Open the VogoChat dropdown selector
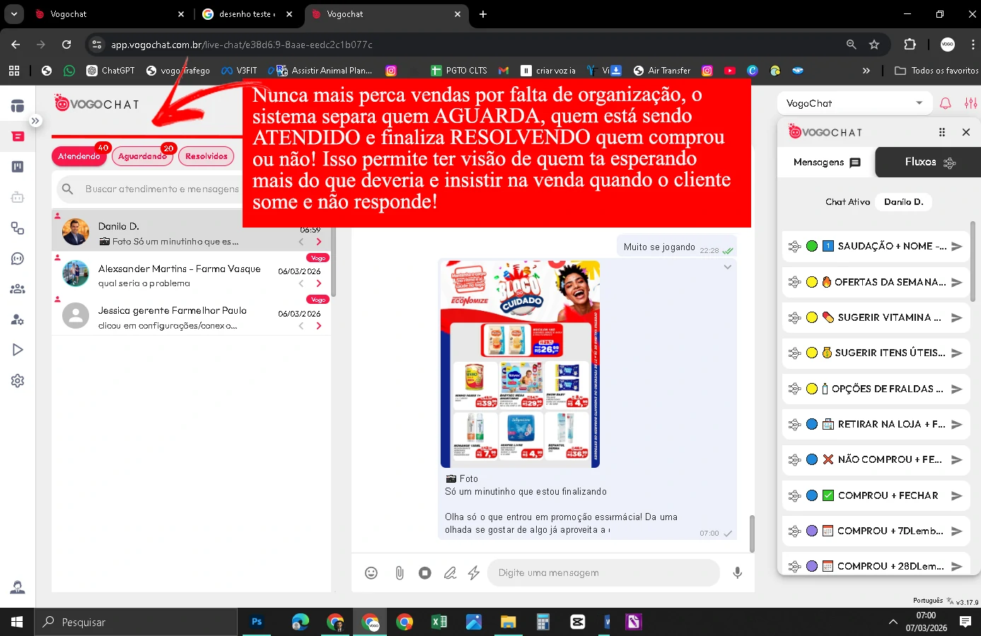The width and height of the screenshot is (981, 636). (x=854, y=103)
